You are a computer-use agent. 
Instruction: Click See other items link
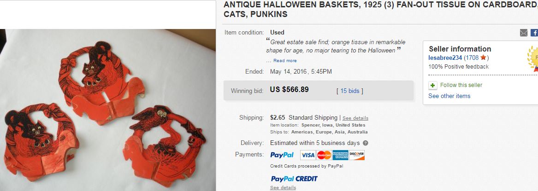pos(449,96)
